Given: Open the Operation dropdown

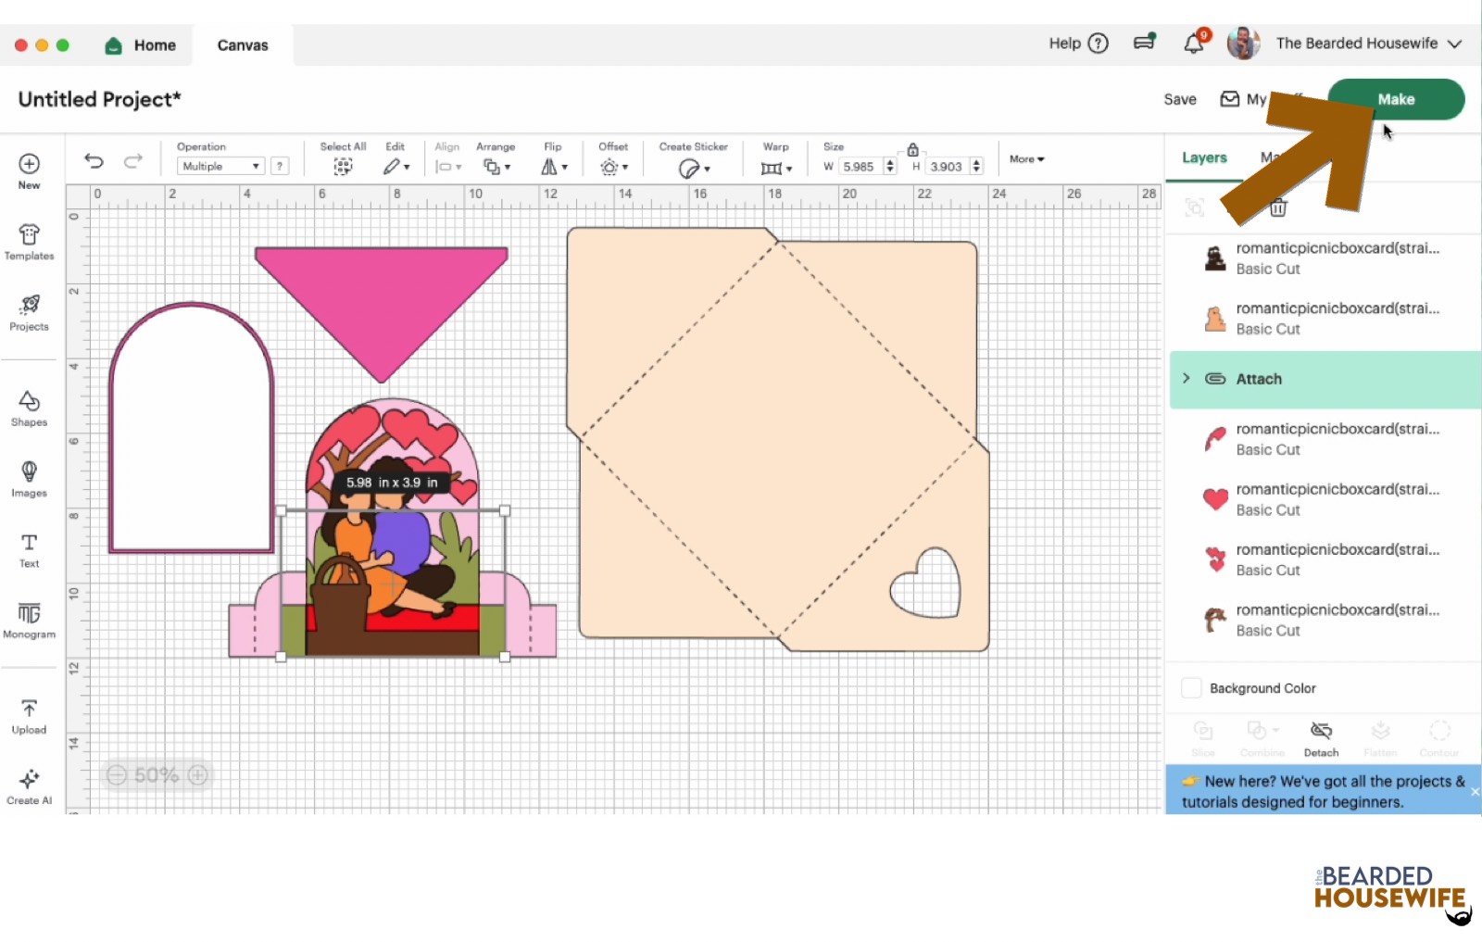Looking at the screenshot, I should click(220, 167).
